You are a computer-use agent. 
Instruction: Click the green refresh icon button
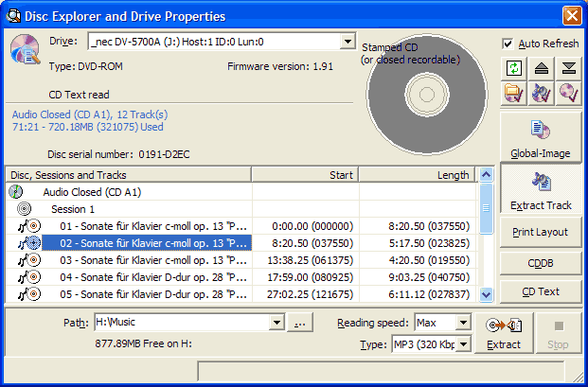click(513, 68)
